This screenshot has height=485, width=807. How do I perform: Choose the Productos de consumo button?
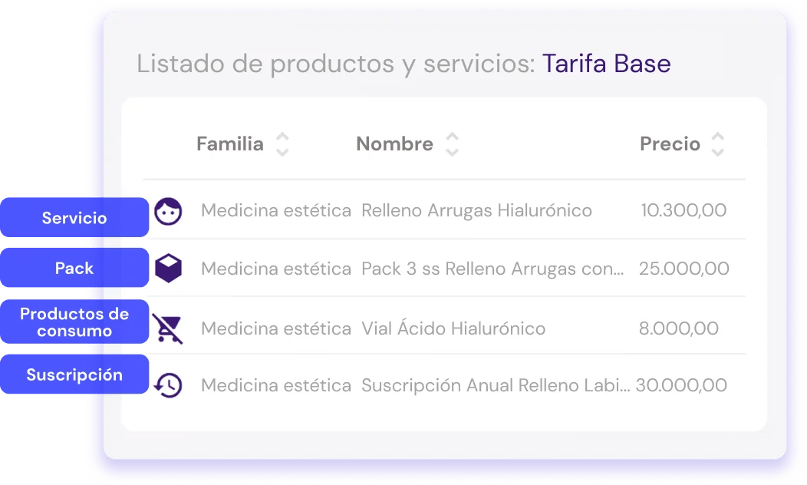click(74, 322)
